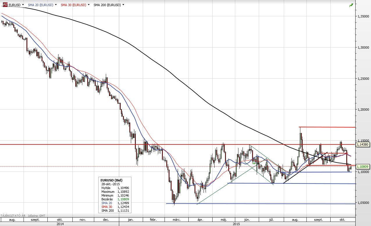Image resolution: width=371 pixels, height=226 pixels.
Task: Click the ápr. month on time axis
Action: 200,220
